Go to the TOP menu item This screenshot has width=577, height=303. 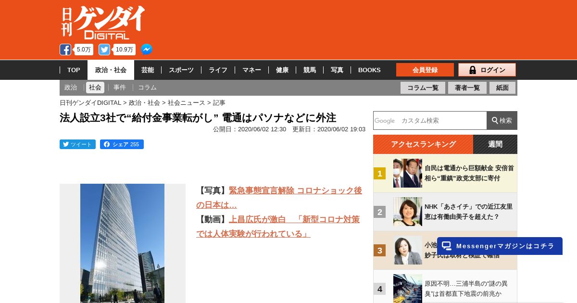[74, 70]
